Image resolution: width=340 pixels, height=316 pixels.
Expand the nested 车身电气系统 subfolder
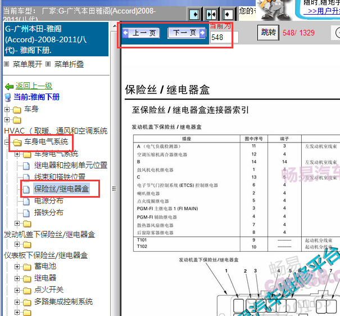point(17,154)
